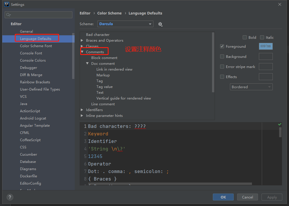Select Markup under Doc comment
289x206 pixels.
[x=103, y=75]
